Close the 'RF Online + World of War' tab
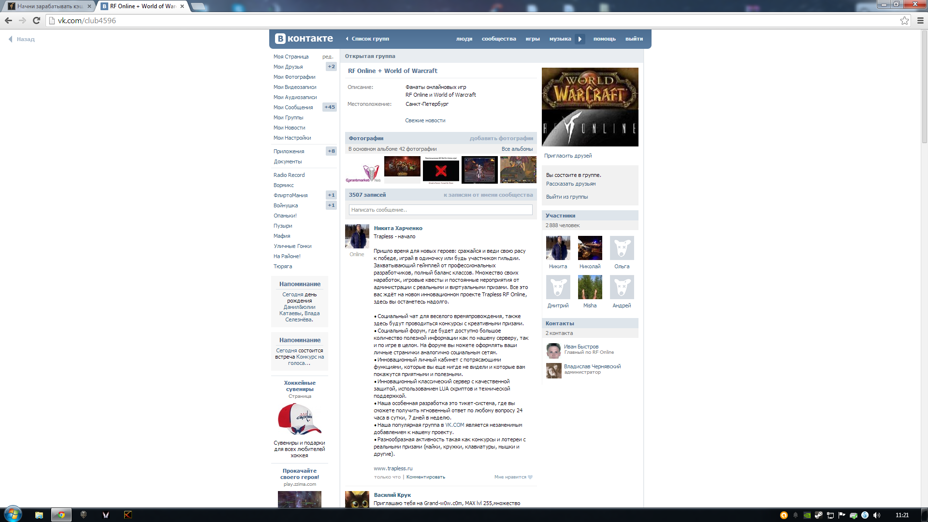Viewport: 928px width, 522px height. [x=182, y=6]
